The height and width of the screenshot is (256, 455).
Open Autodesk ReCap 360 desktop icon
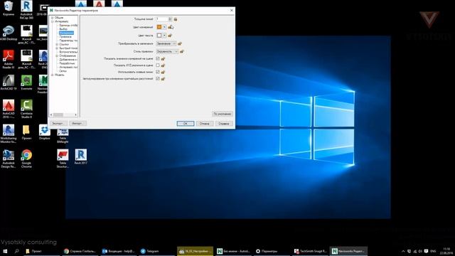[x=26, y=10]
